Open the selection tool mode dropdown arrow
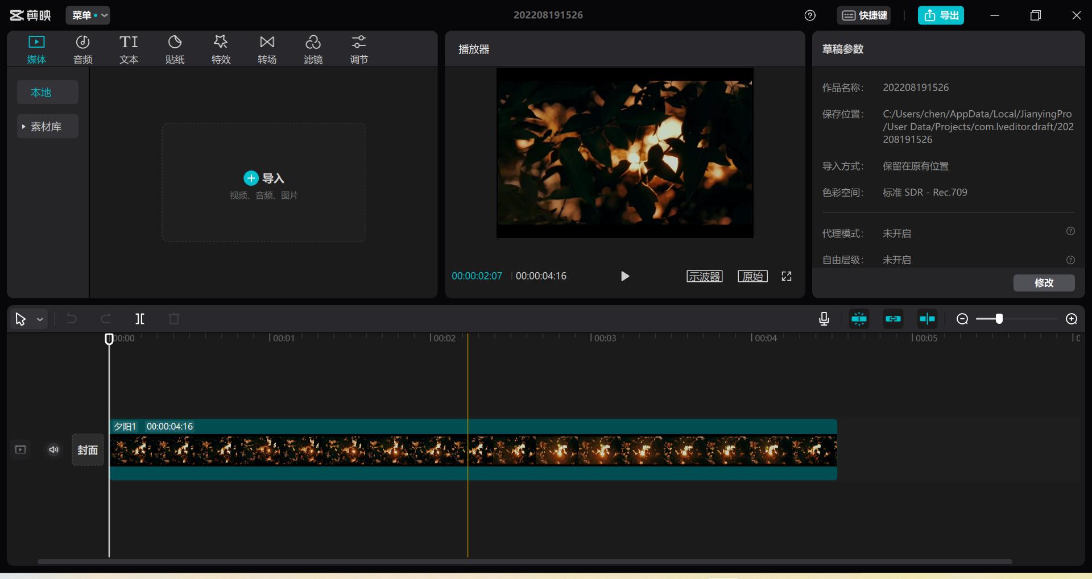This screenshot has height=579, width=1092. (40, 319)
